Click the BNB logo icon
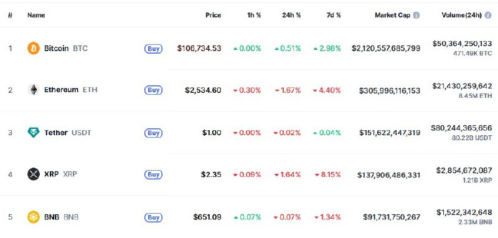Screen dimensions: 498x238 click(34, 217)
